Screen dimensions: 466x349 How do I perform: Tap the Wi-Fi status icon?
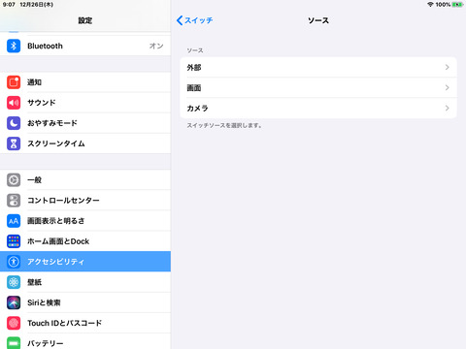(x=430, y=5)
